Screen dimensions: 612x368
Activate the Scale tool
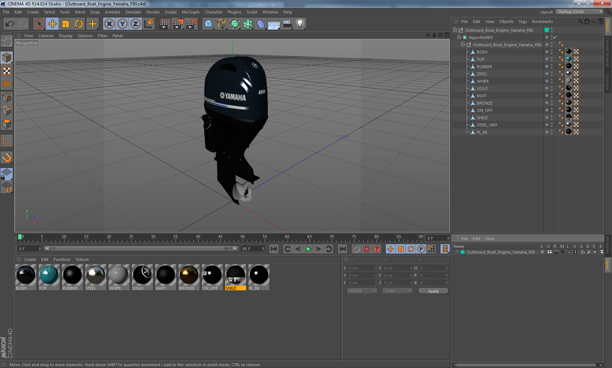[x=66, y=24]
